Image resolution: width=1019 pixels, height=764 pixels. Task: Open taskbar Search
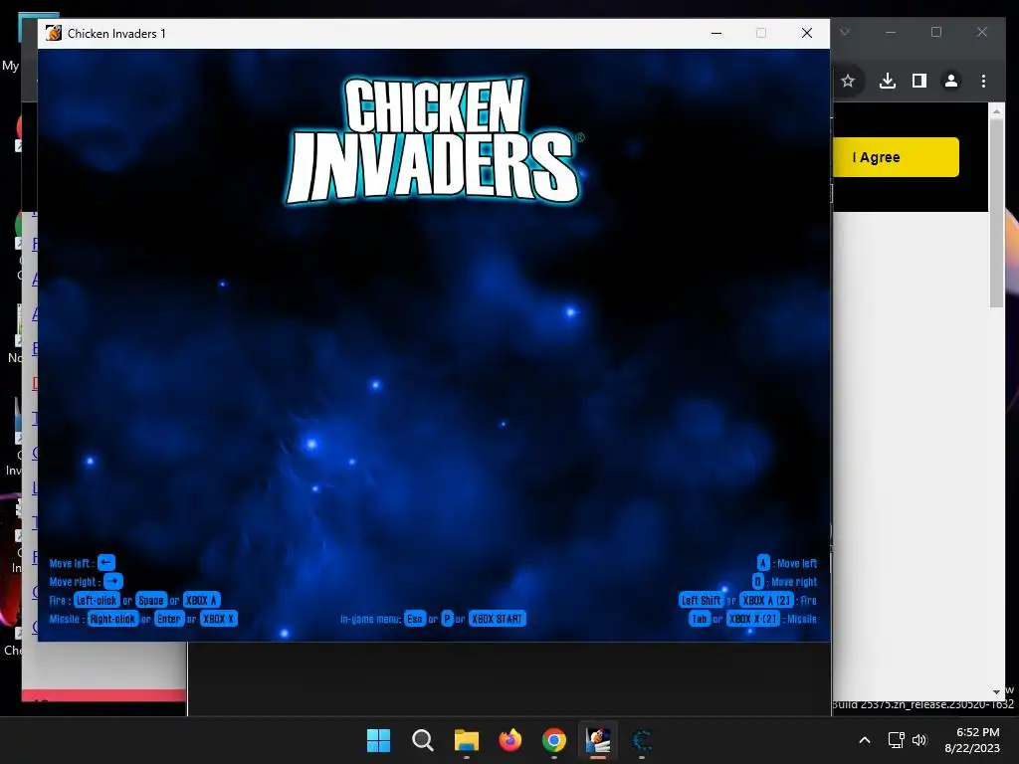coord(422,740)
